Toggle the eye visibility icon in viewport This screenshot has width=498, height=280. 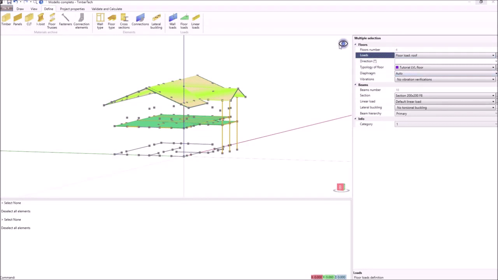(x=343, y=44)
